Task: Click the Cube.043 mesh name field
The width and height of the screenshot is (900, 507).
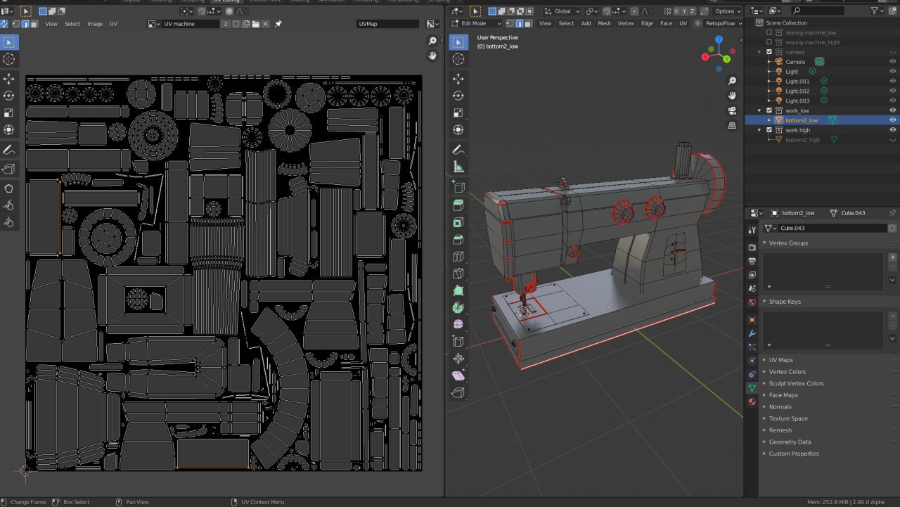Action: [832, 228]
